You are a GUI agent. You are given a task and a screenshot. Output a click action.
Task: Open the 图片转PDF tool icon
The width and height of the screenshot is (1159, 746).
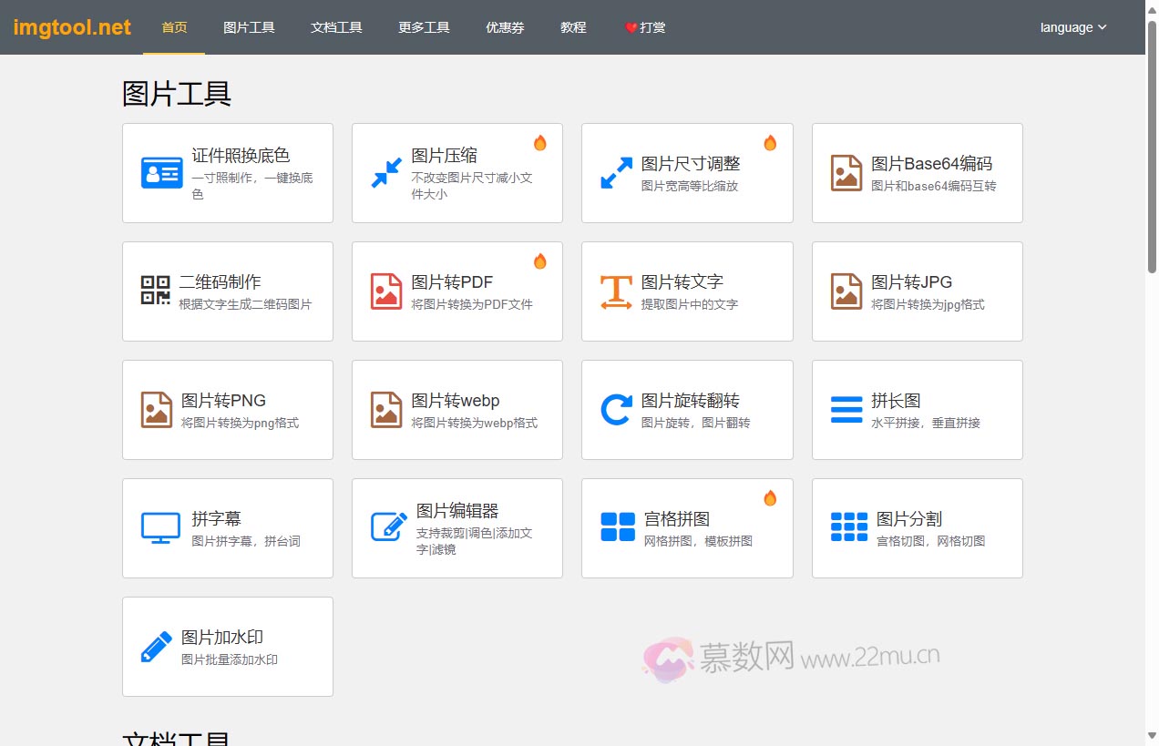386,291
